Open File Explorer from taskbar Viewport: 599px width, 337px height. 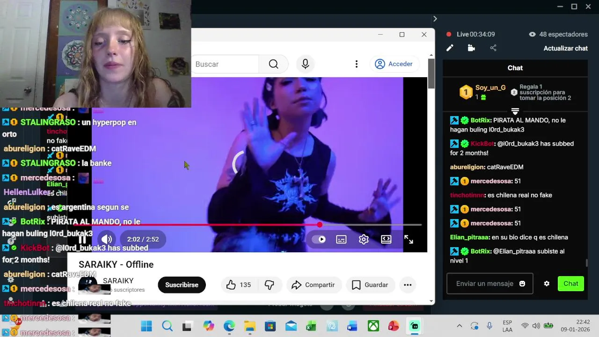point(250,326)
